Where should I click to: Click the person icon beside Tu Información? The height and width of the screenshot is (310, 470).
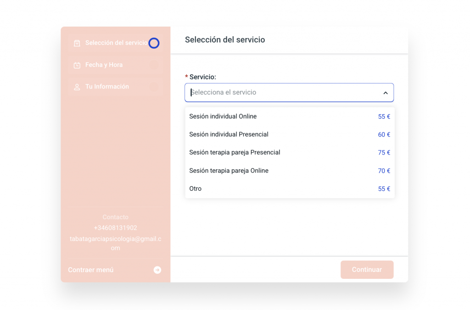click(77, 87)
